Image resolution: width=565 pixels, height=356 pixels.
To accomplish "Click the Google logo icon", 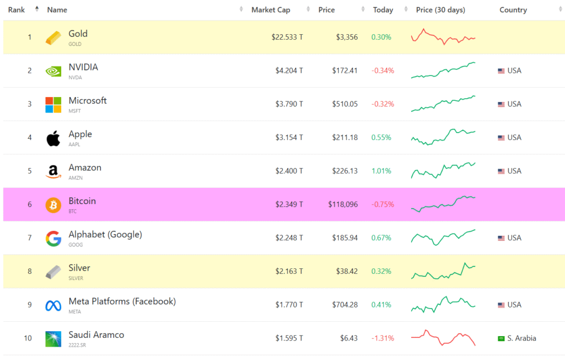I will tap(54, 239).
